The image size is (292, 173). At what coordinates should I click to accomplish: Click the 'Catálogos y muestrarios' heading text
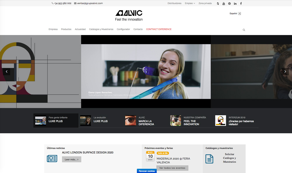point(219,148)
